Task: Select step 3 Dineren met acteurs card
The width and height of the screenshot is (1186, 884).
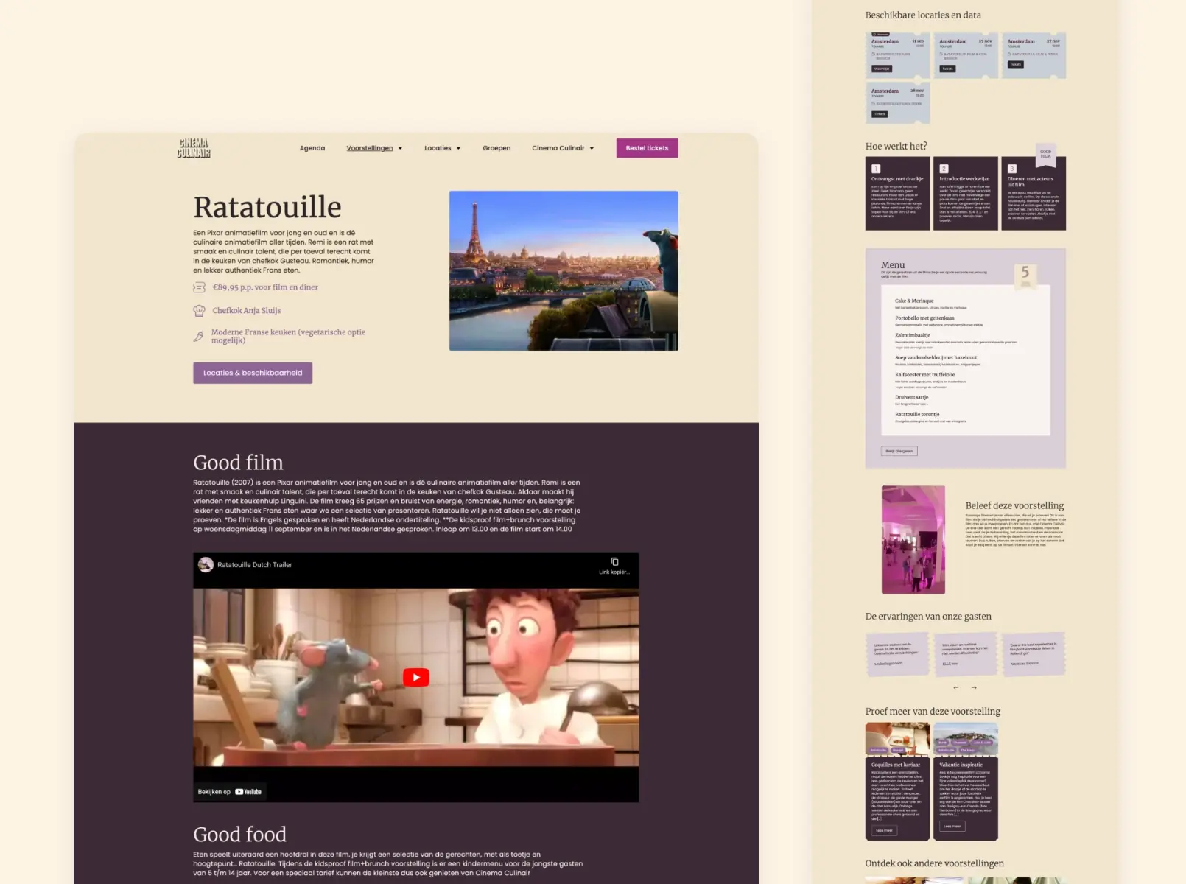Action: coord(1034,194)
